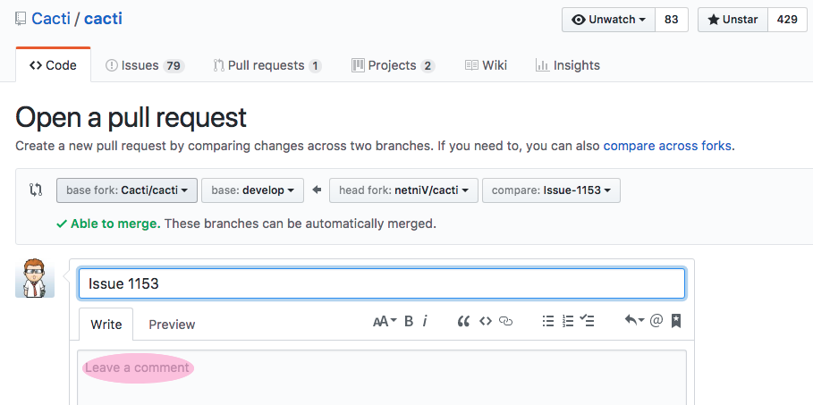Open the head fork netniV/cacti dropdown
This screenshot has height=405, width=813.
pyautogui.click(x=403, y=190)
